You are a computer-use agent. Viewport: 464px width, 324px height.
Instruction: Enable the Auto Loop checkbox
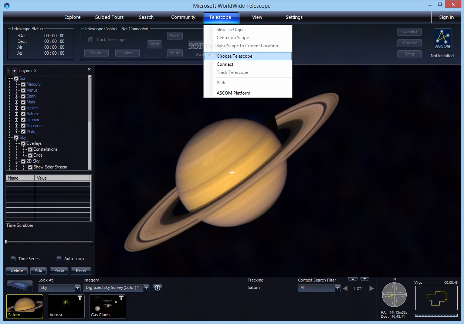tap(59, 259)
